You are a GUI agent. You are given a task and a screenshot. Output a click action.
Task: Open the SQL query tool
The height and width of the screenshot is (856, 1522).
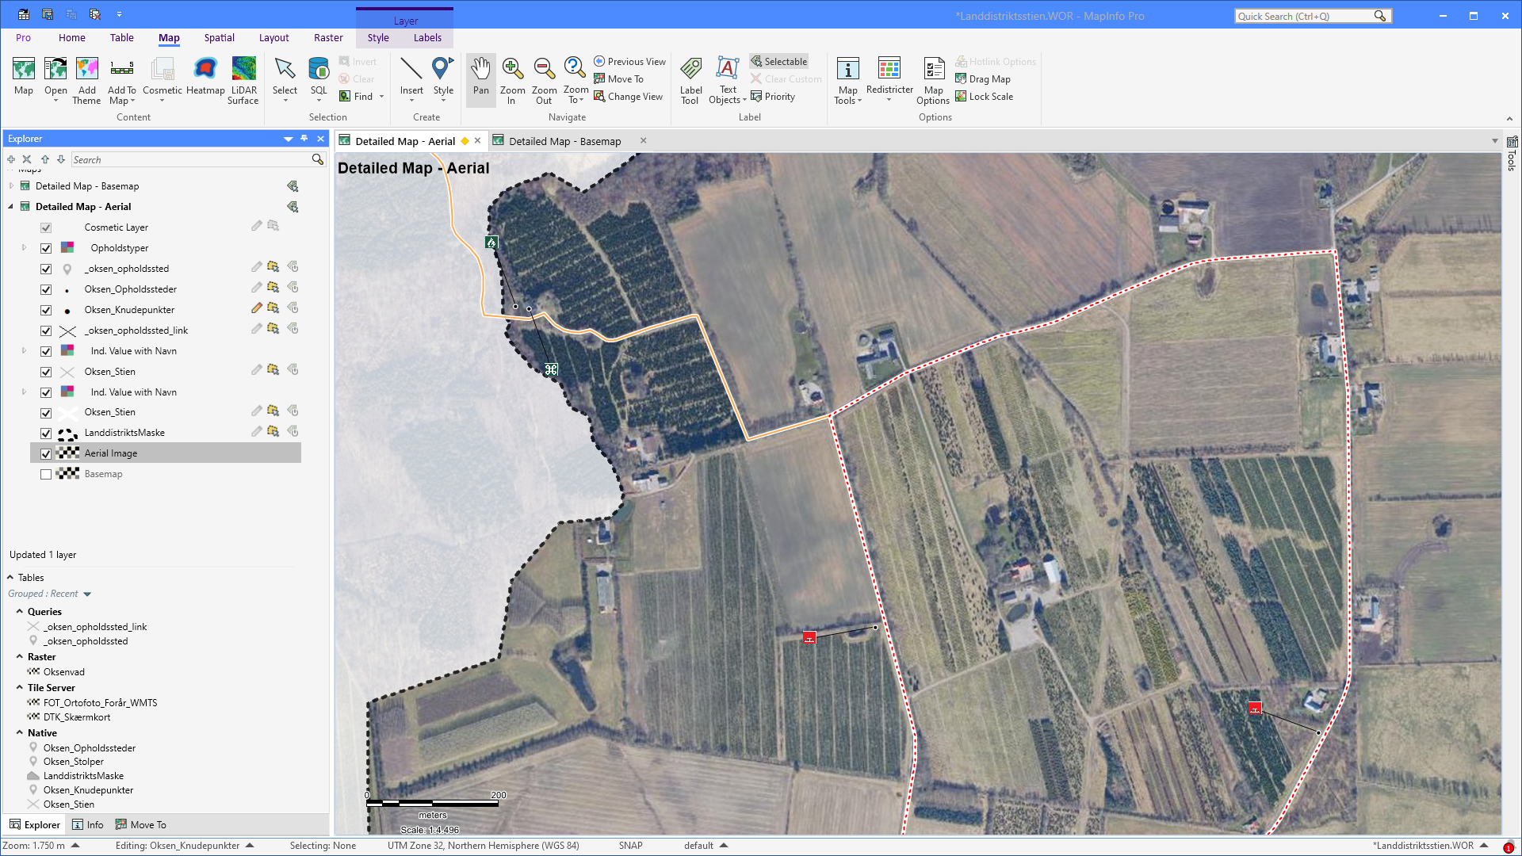pyautogui.click(x=319, y=78)
